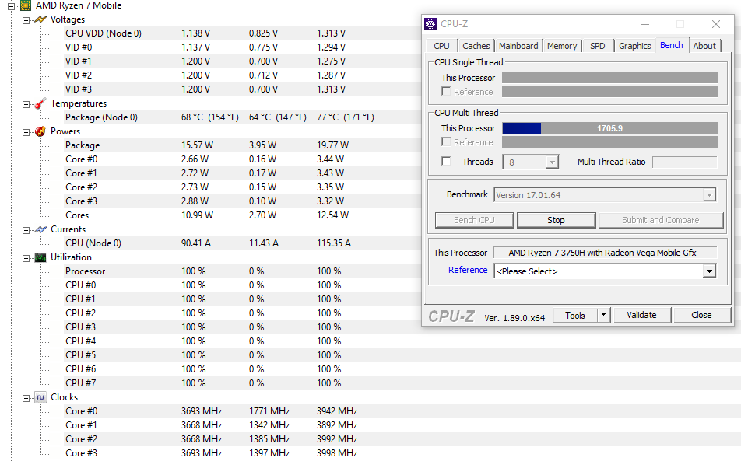Click the Powers flame icon
Viewport: 741px width, 461px height.
pyautogui.click(x=40, y=131)
